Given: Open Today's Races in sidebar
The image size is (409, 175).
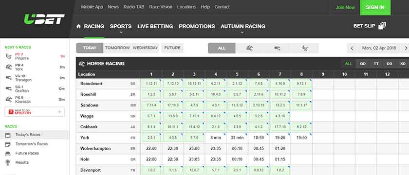Looking at the screenshot, I should (x=28, y=135).
